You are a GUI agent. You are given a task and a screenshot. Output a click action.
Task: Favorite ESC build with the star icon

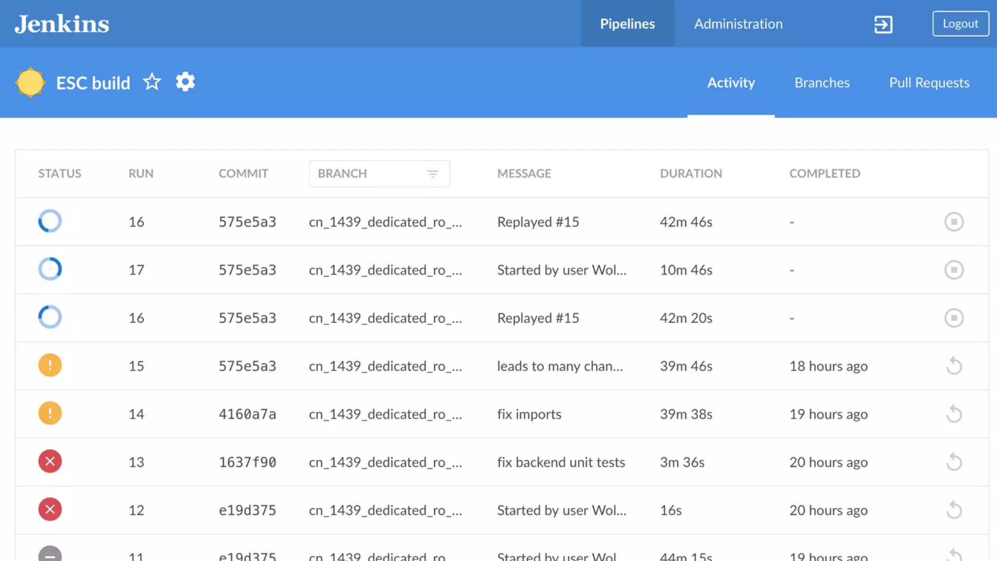(x=152, y=82)
